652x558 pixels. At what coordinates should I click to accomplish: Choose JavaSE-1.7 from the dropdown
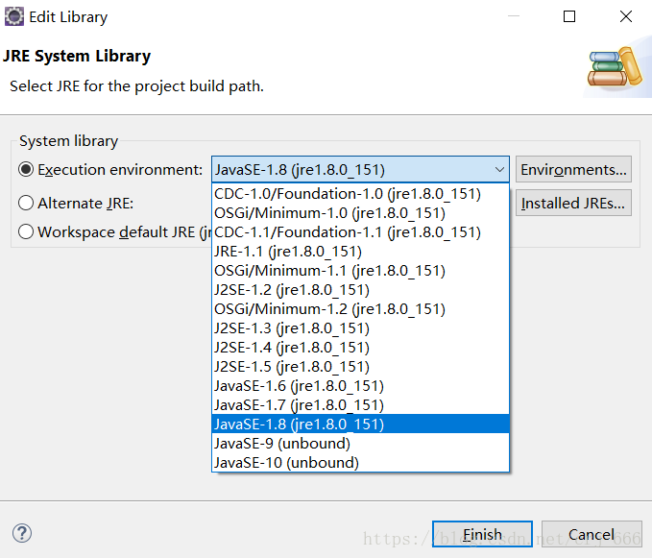point(360,405)
